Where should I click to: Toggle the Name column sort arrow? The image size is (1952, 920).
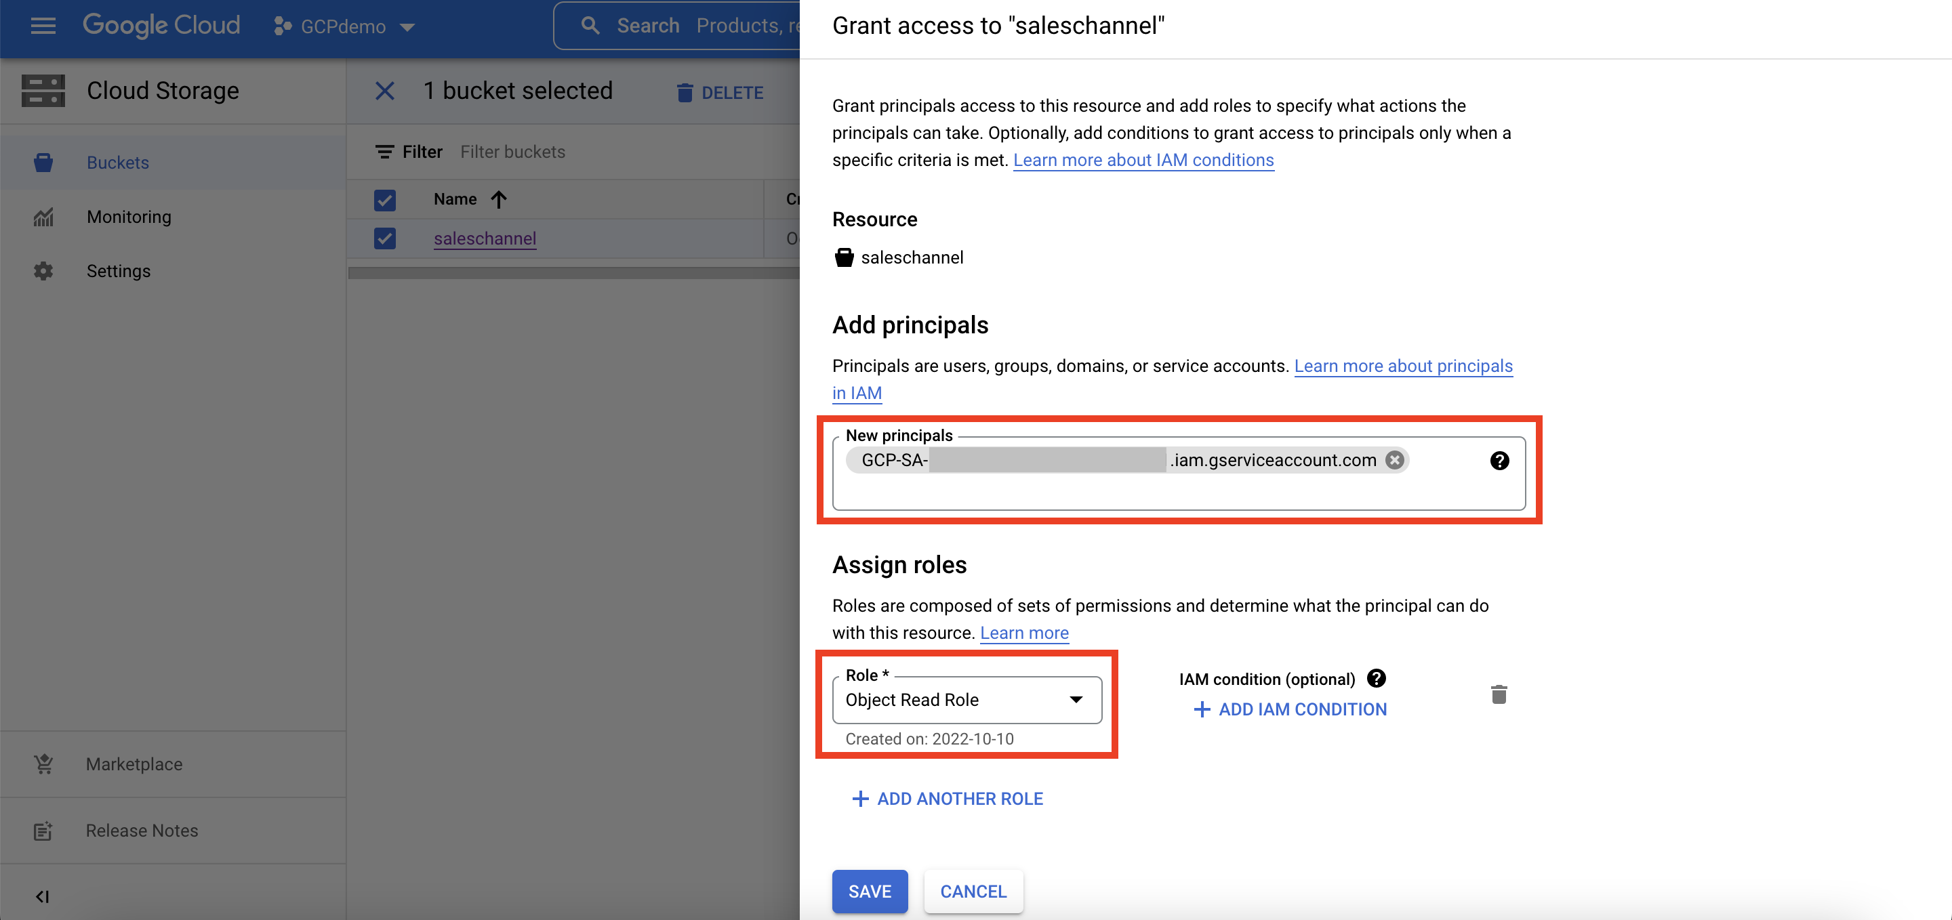499,199
